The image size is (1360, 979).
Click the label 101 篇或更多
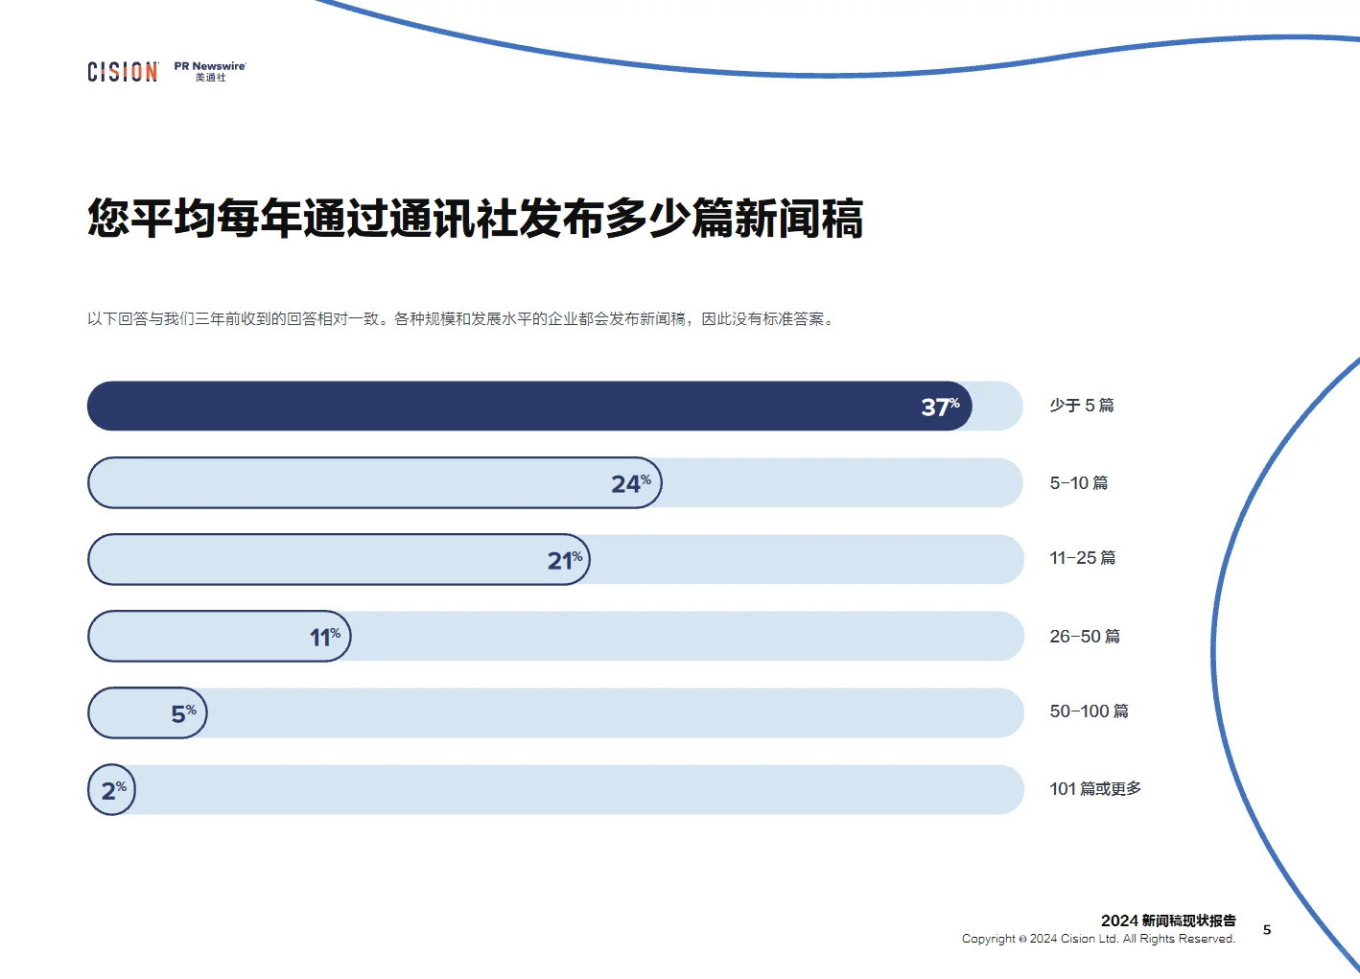(1095, 788)
